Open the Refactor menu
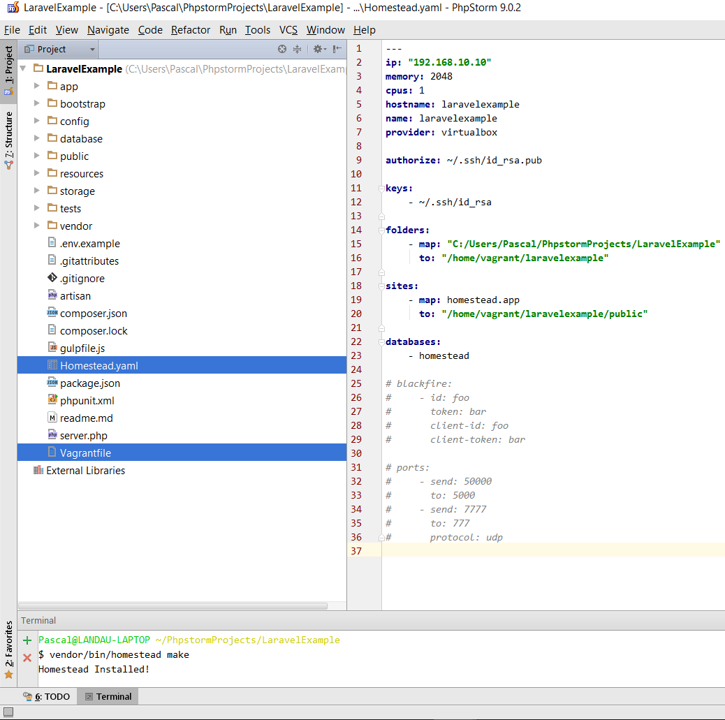Viewport: 725px width, 720px height. coord(191,30)
